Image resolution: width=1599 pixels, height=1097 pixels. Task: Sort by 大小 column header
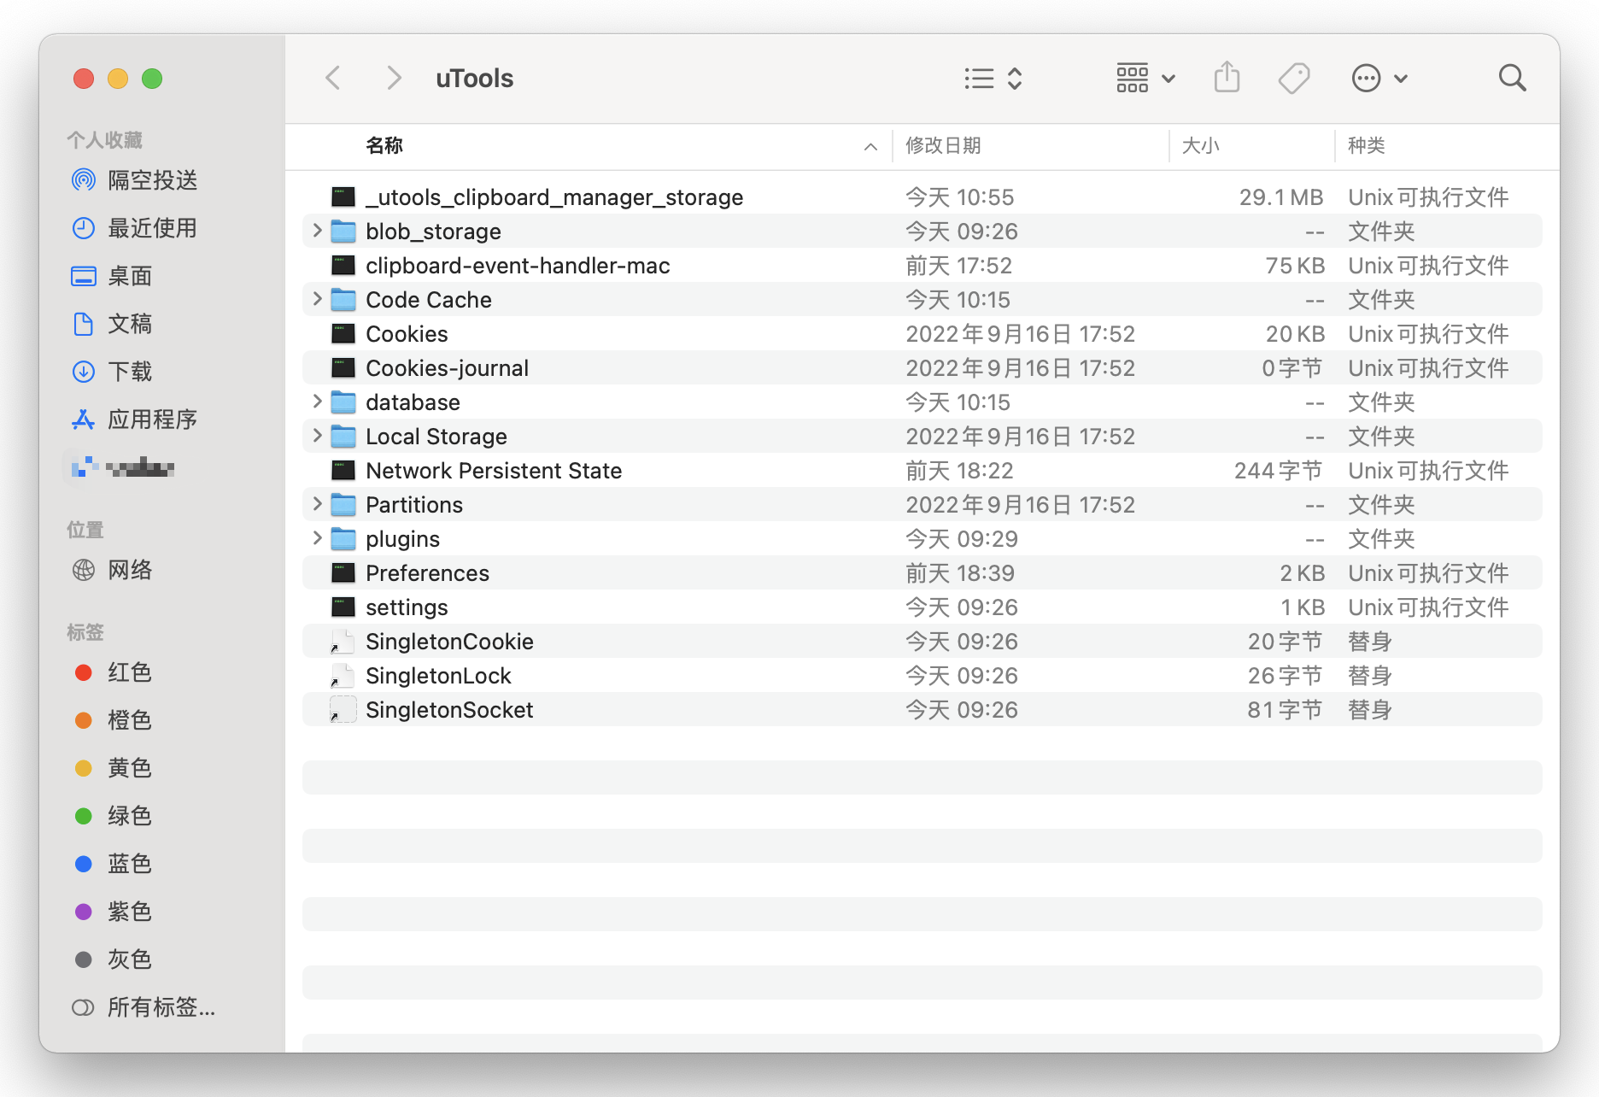click(1251, 146)
